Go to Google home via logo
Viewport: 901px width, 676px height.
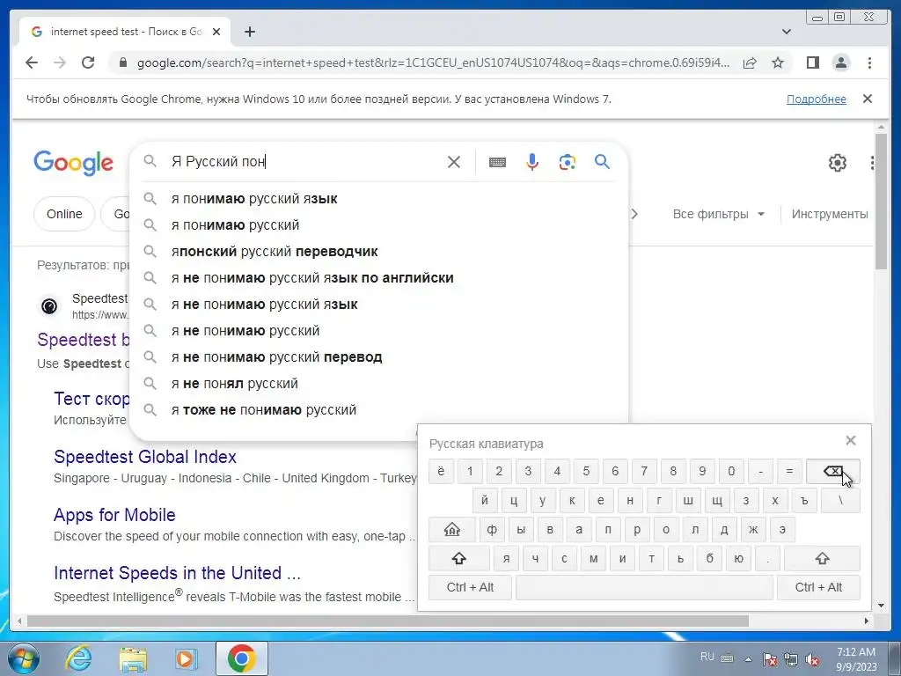click(74, 163)
